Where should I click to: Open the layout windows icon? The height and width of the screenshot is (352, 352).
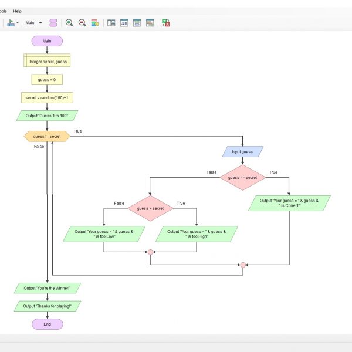click(111, 23)
